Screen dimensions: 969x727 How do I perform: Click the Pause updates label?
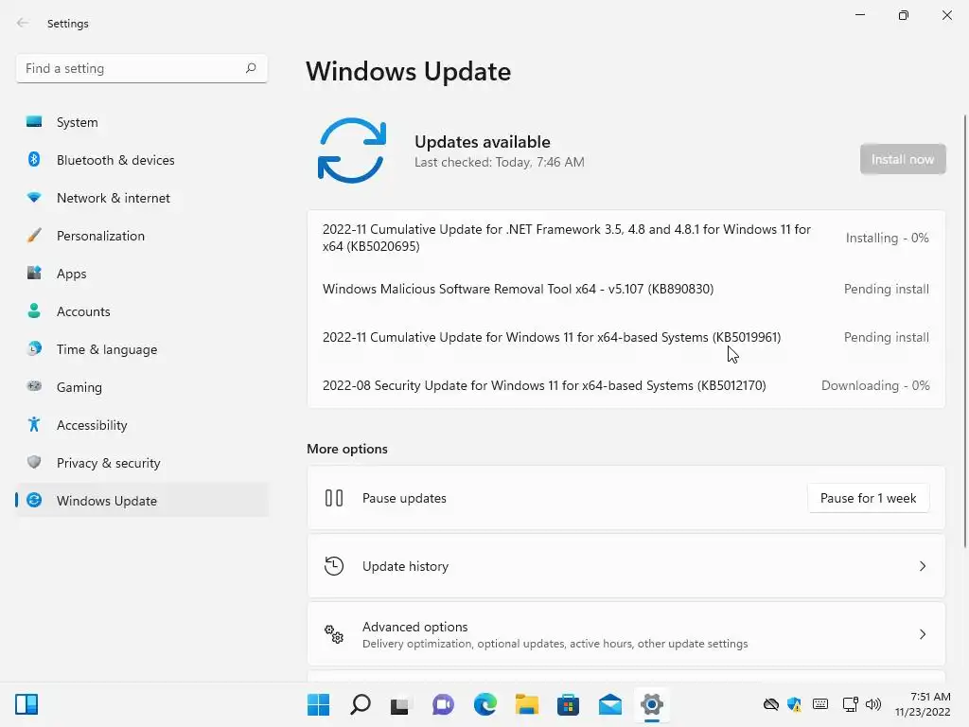404,498
